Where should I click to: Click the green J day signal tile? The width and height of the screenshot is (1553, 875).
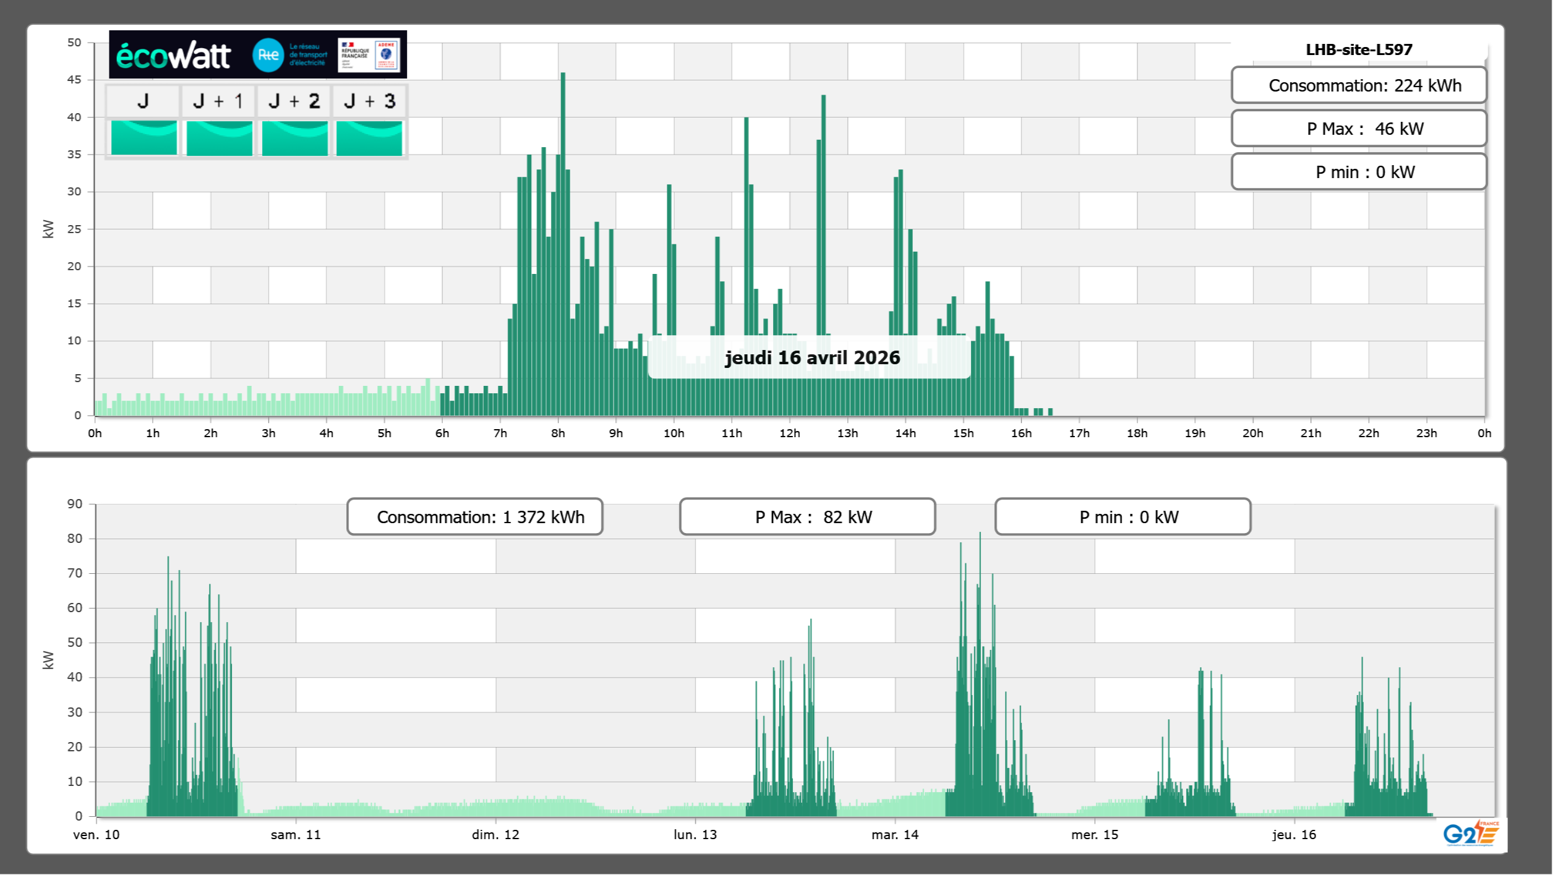[x=143, y=138]
